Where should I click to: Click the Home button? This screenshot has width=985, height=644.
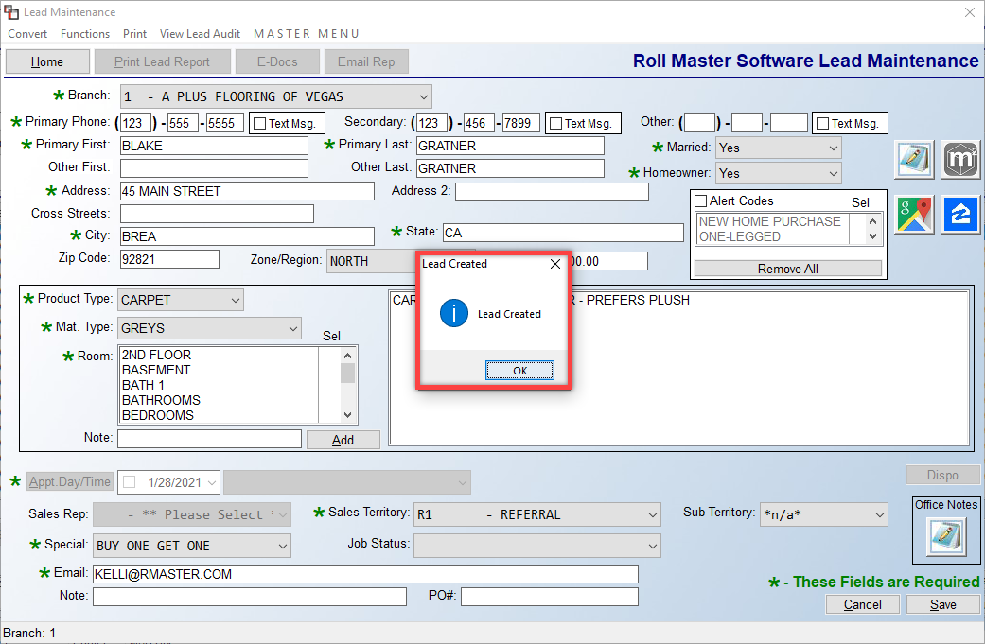pyautogui.click(x=47, y=61)
